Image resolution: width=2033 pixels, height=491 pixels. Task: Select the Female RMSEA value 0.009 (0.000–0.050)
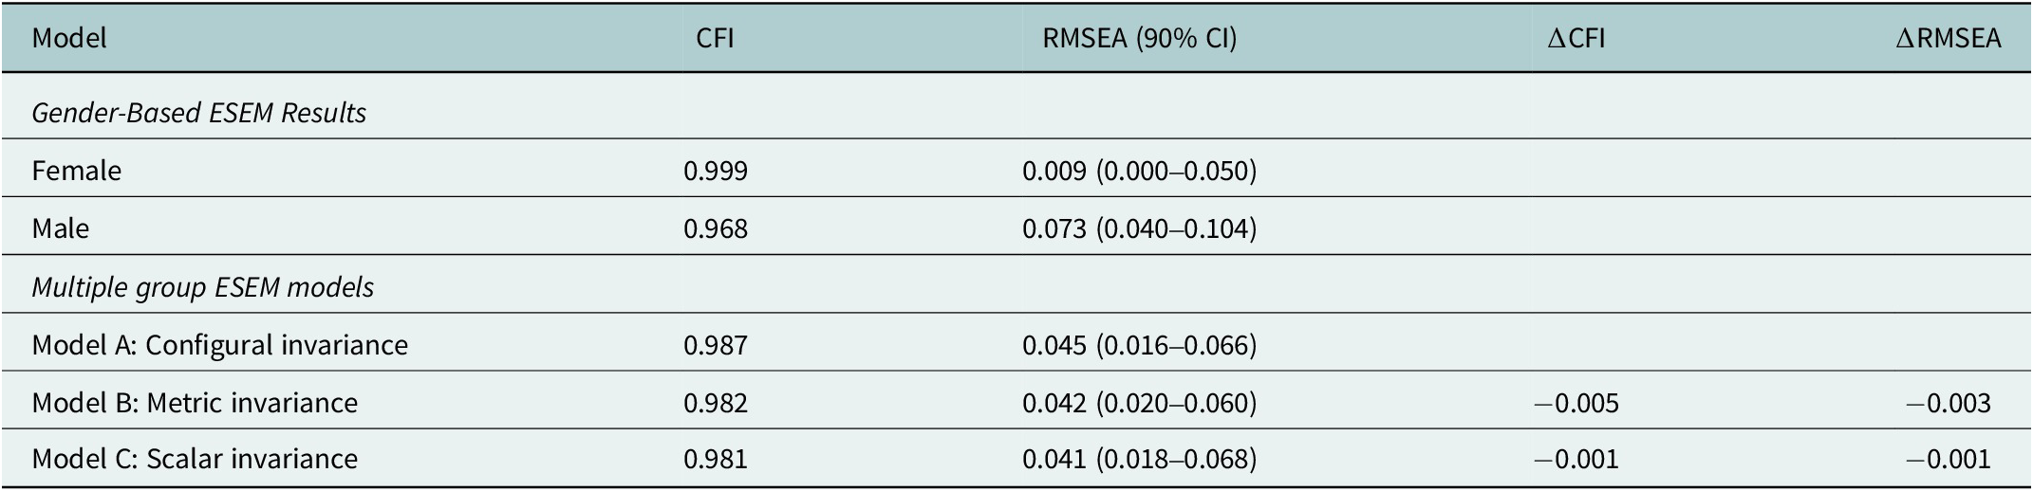[1139, 171]
